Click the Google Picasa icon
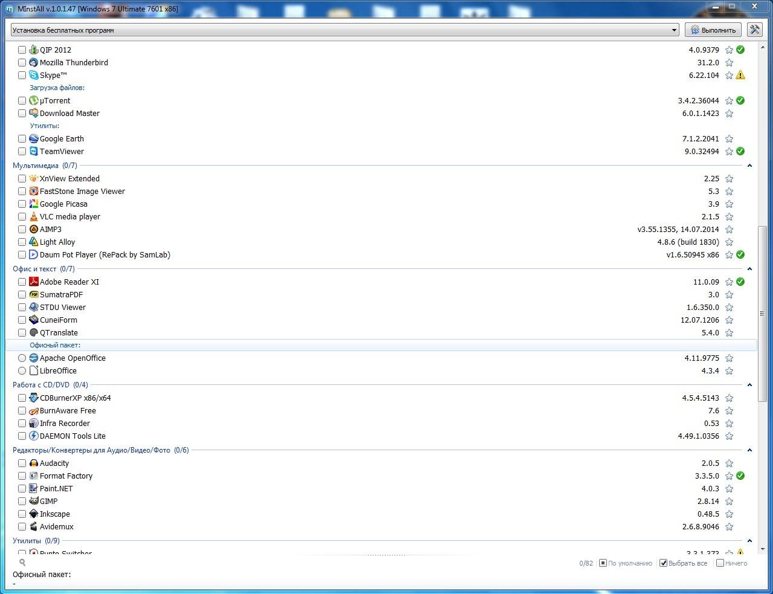Viewport: 773px width, 594px height. click(34, 204)
